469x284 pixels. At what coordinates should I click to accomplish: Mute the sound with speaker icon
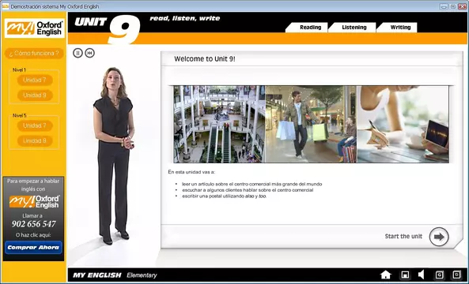pos(421,275)
